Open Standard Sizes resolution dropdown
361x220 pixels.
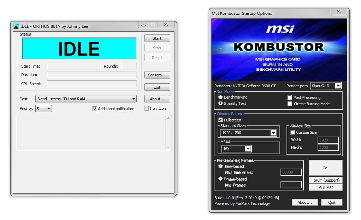click(x=248, y=133)
